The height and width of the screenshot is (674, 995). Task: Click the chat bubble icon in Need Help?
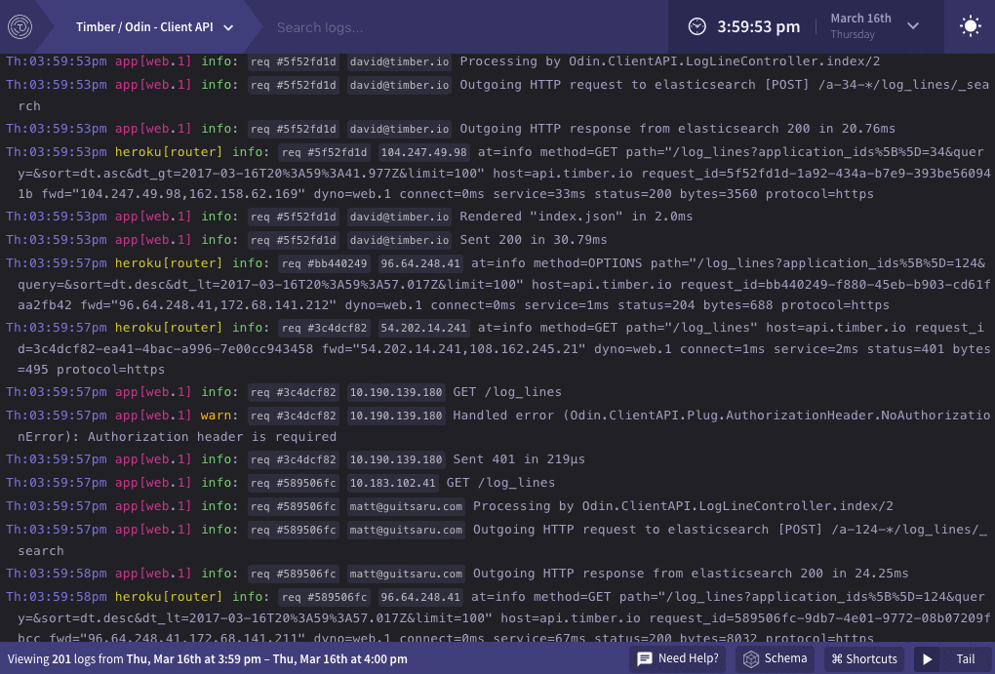[645, 658]
